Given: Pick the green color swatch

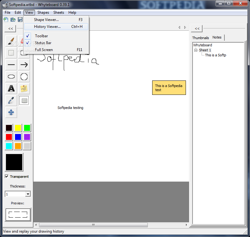Looking at the screenshot, I should (27, 128).
